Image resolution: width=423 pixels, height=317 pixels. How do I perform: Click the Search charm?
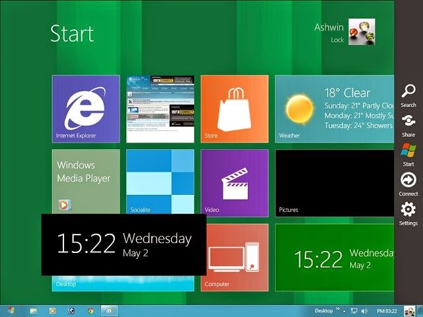[408, 96]
